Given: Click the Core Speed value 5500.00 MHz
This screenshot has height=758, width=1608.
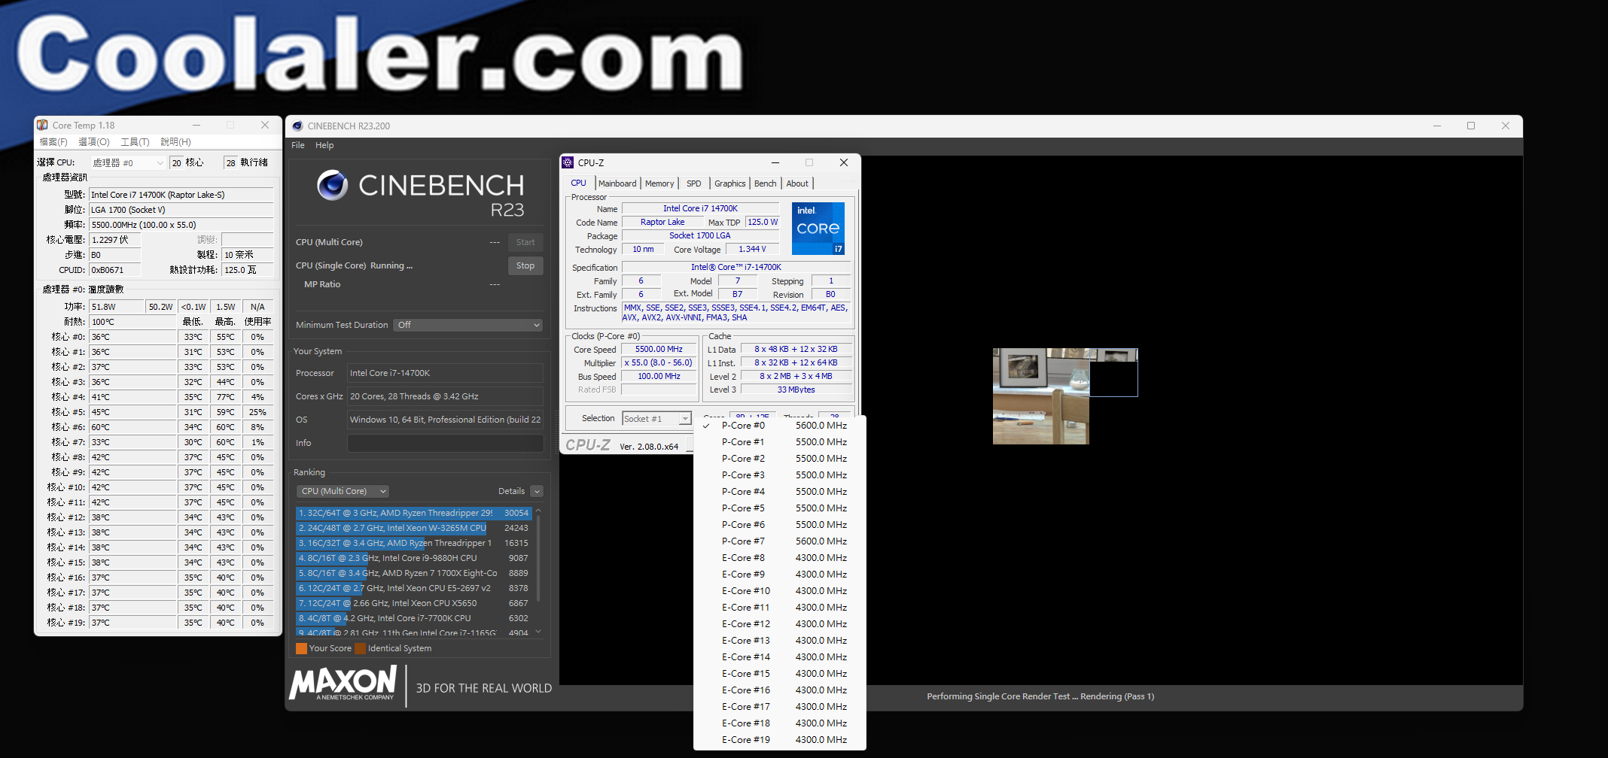Looking at the screenshot, I should 659,349.
